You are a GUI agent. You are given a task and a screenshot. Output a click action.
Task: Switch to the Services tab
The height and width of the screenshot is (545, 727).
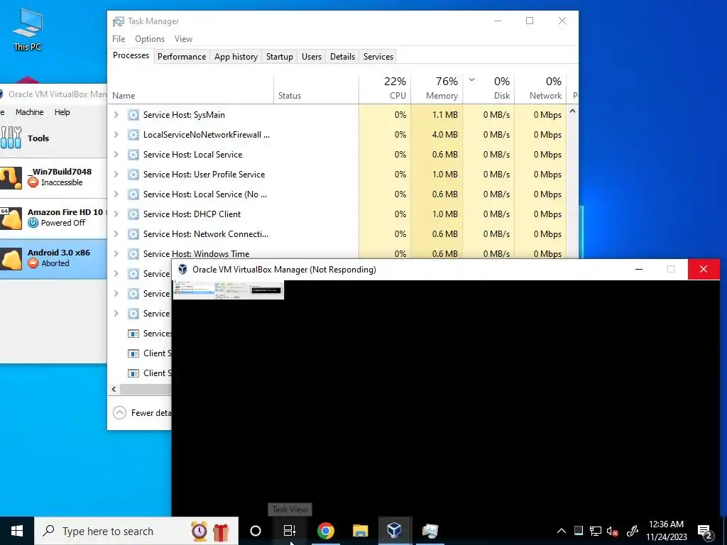click(x=378, y=57)
